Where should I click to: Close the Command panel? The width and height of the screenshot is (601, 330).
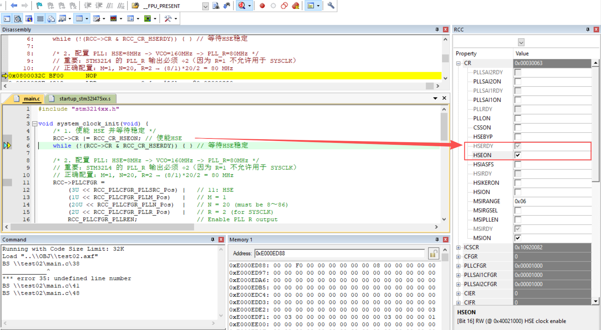point(221,239)
